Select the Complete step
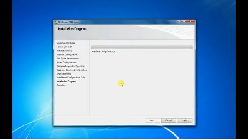Image resolution: width=248 pixels, height=139 pixels. (61, 85)
